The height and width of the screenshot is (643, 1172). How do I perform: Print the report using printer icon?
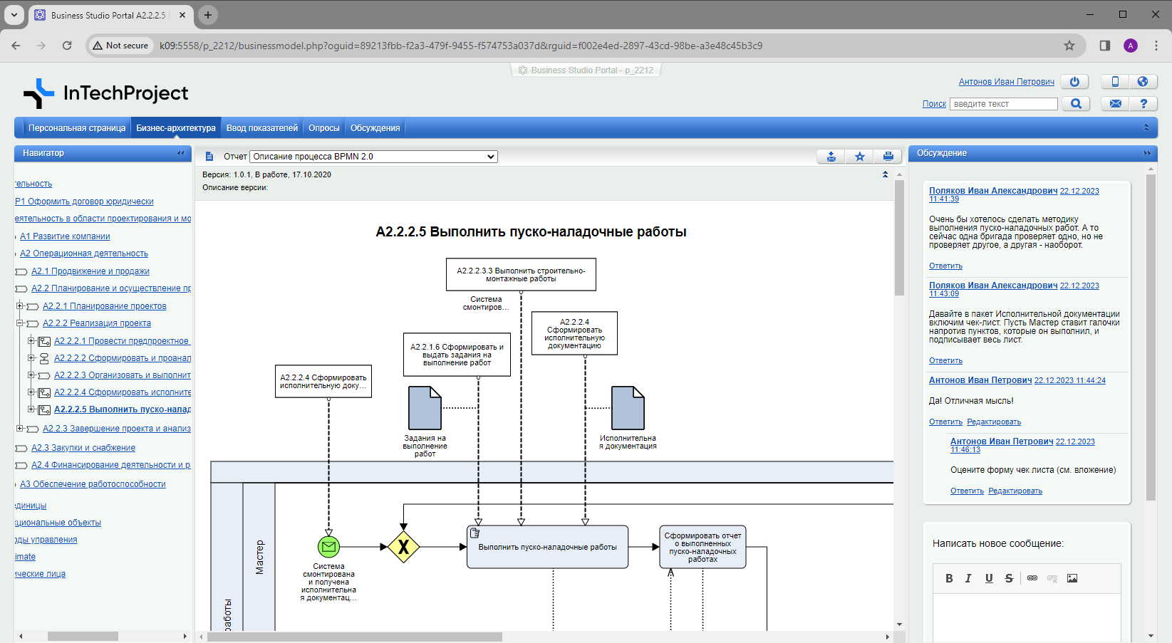(888, 157)
